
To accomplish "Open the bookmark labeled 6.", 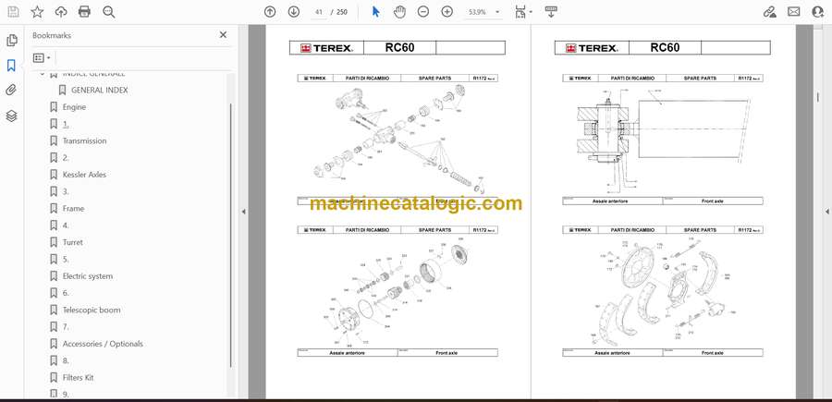I will pos(66,293).
